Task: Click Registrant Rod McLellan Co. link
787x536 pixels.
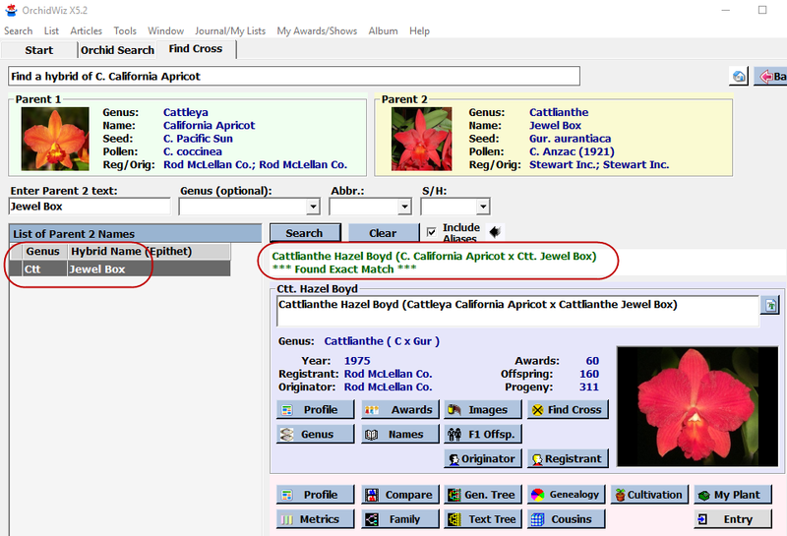Action: click(x=388, y=374)
